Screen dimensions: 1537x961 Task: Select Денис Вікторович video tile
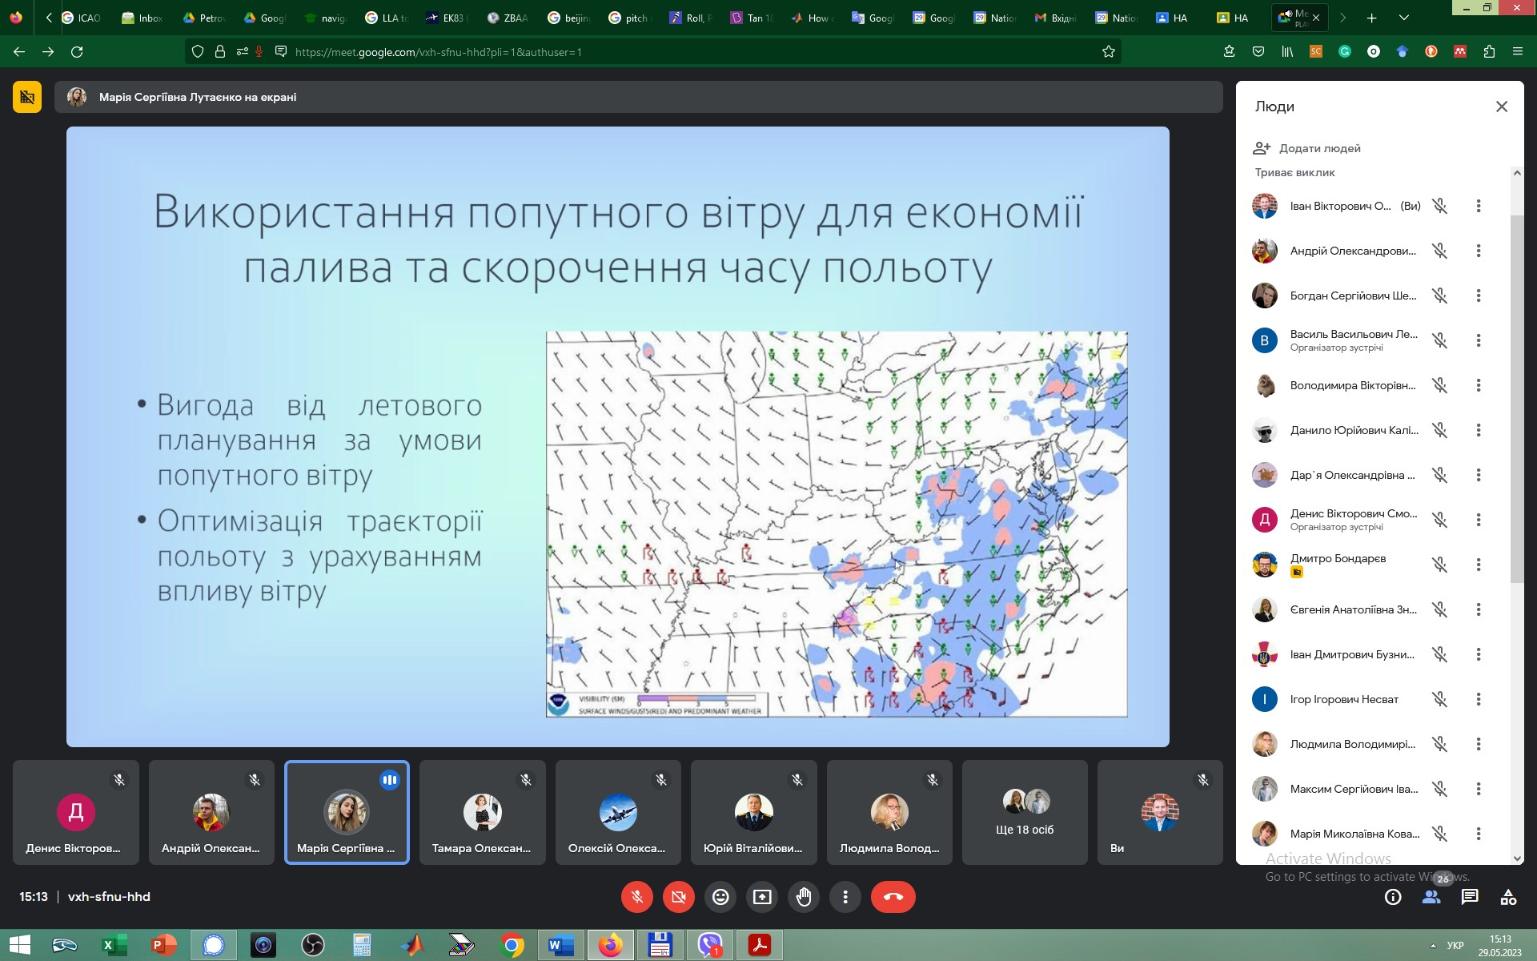[76, 812]
